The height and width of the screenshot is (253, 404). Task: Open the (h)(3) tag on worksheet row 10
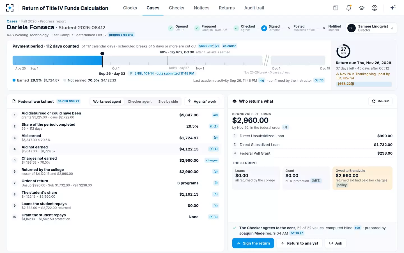click(214, 217)
